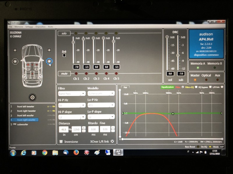This screenshot has width=233, height=174.
Task: Enable the Inversione checkbox
Action: tap(61, 142)
